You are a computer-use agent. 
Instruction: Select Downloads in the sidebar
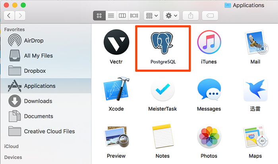38,101
